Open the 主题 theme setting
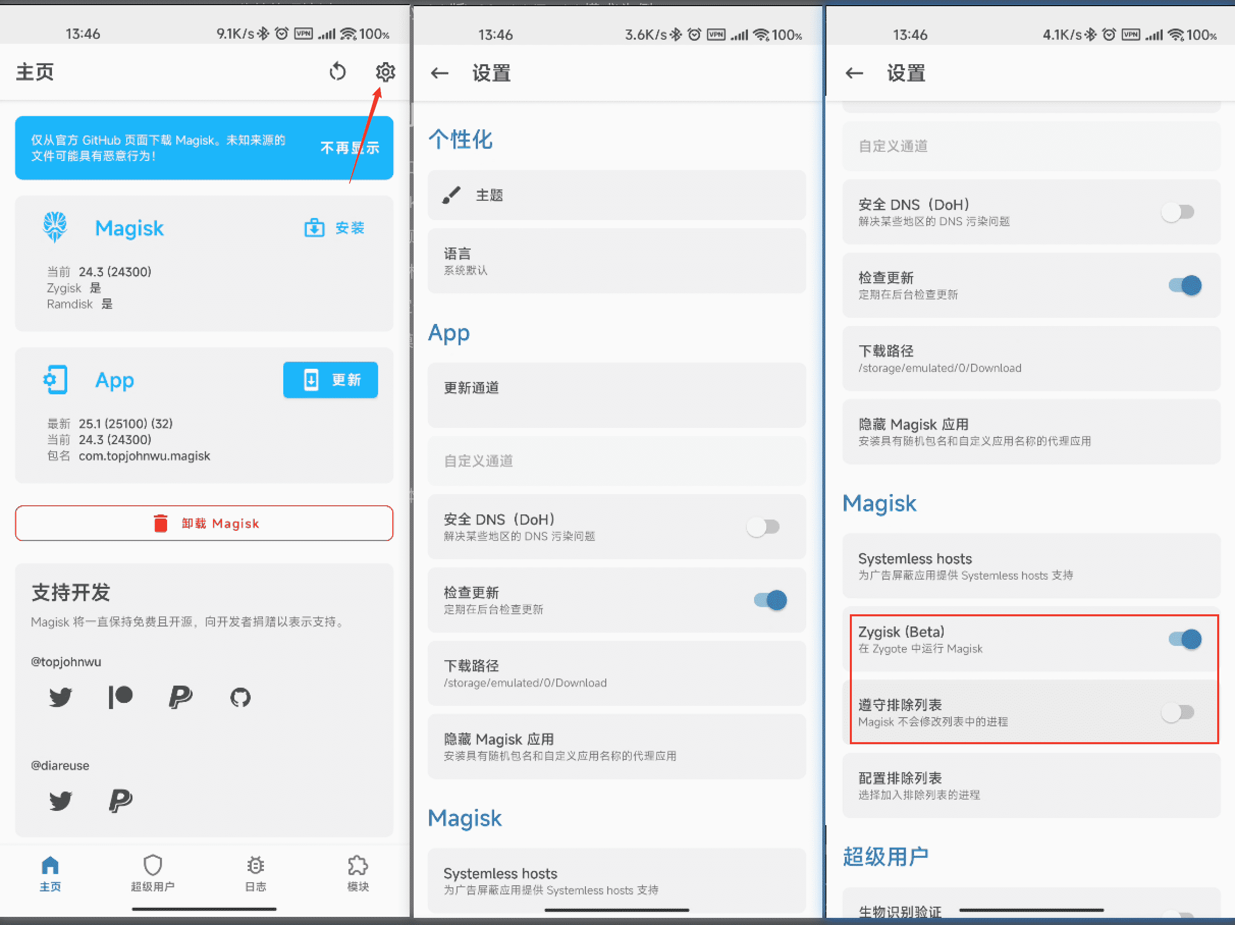 pyautogui.click(x=616, y=195)
